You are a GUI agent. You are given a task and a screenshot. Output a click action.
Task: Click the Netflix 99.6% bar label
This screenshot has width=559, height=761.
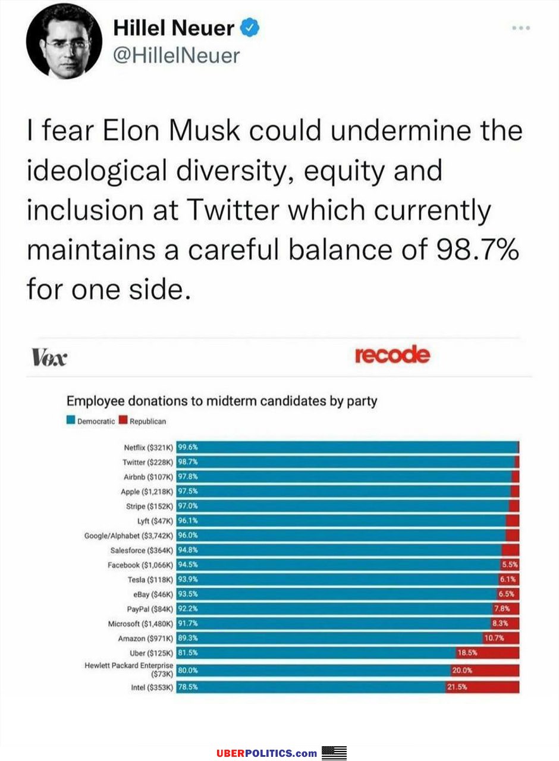pos(188,448)
